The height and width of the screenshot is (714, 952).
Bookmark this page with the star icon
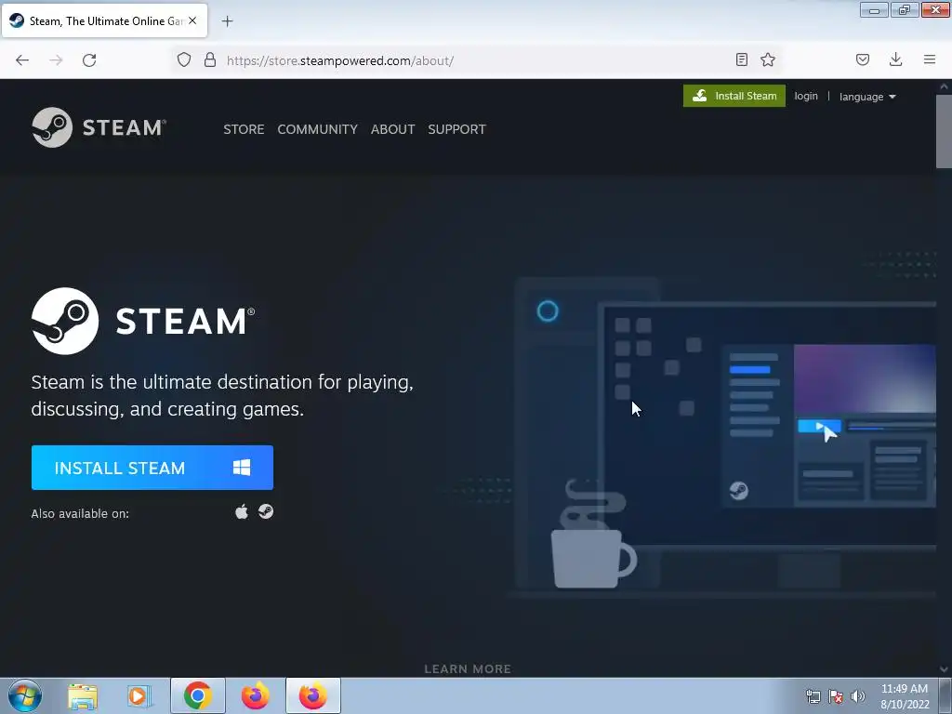(768, 59)
